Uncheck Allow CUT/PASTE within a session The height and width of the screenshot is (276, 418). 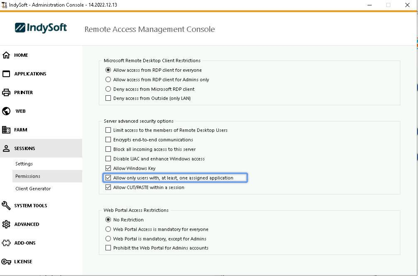click(x=108, y=187)
